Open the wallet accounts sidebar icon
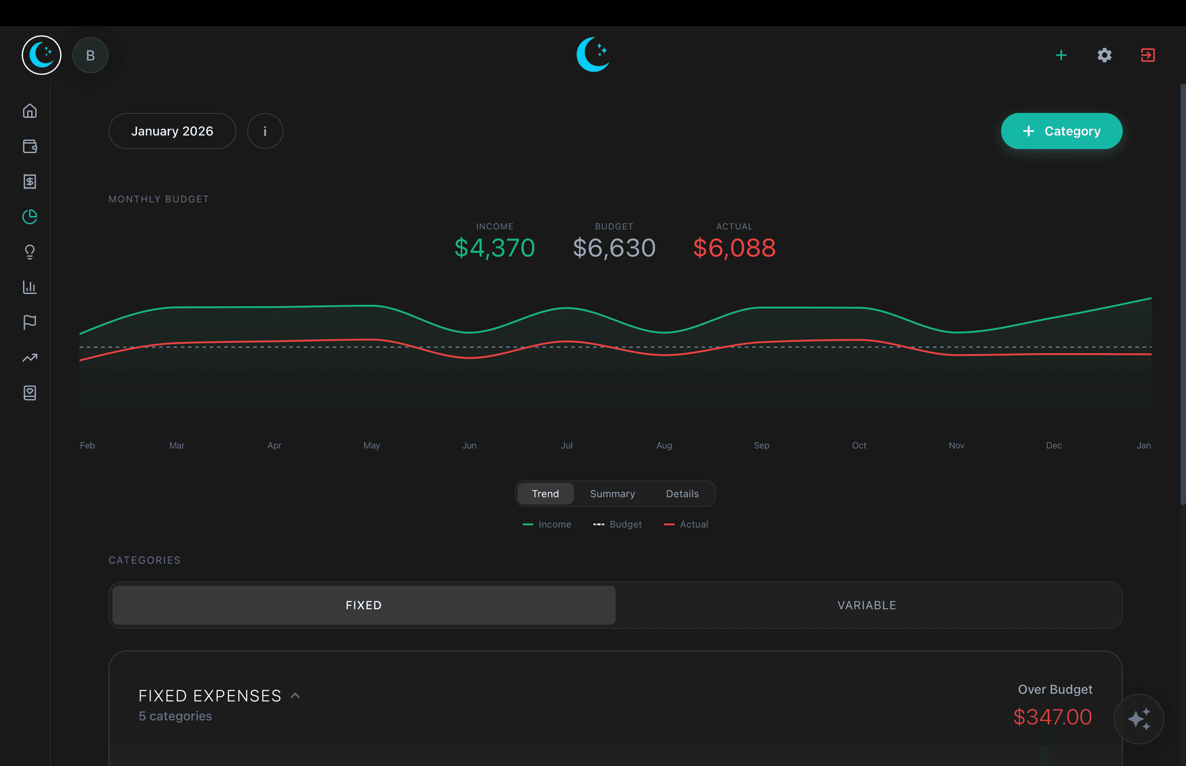This screenshot has width=1186, height=766. pyautogui.click(x=30, y=146)
